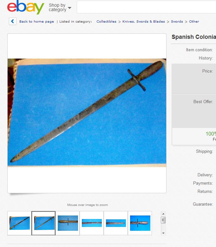
Task: Show the sixth handle thumbnail
Action: point(140,223)
